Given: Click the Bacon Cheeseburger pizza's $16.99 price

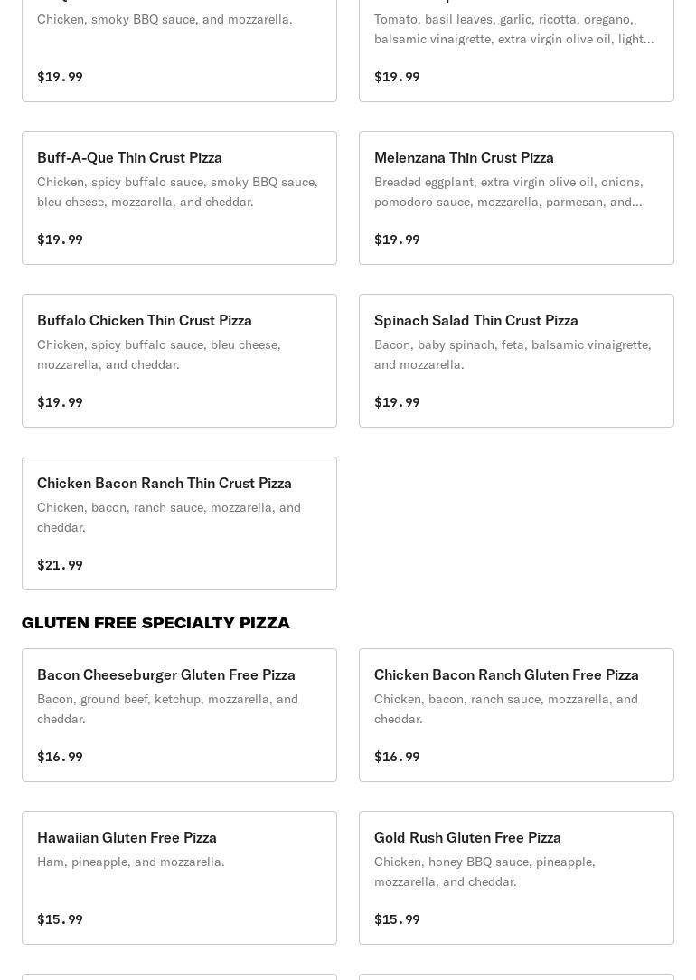Looking at the screenshot, I should click(60, 757).
